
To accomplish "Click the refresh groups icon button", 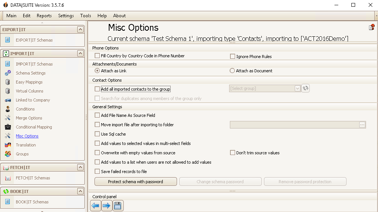I will (305, 88).
